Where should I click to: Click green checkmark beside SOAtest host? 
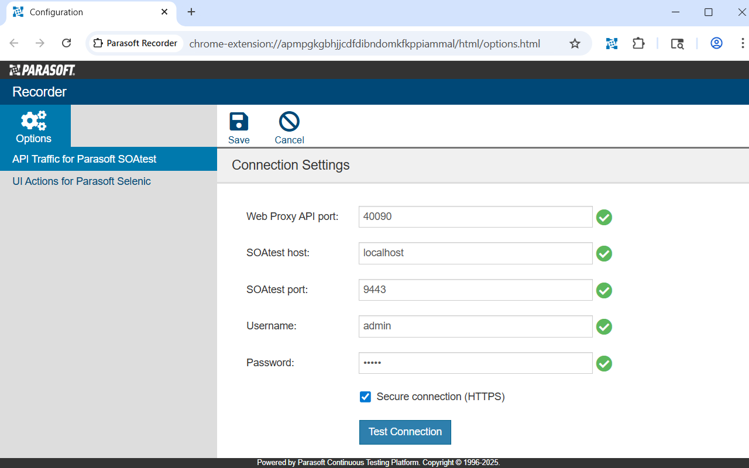[x=604, y=254]
